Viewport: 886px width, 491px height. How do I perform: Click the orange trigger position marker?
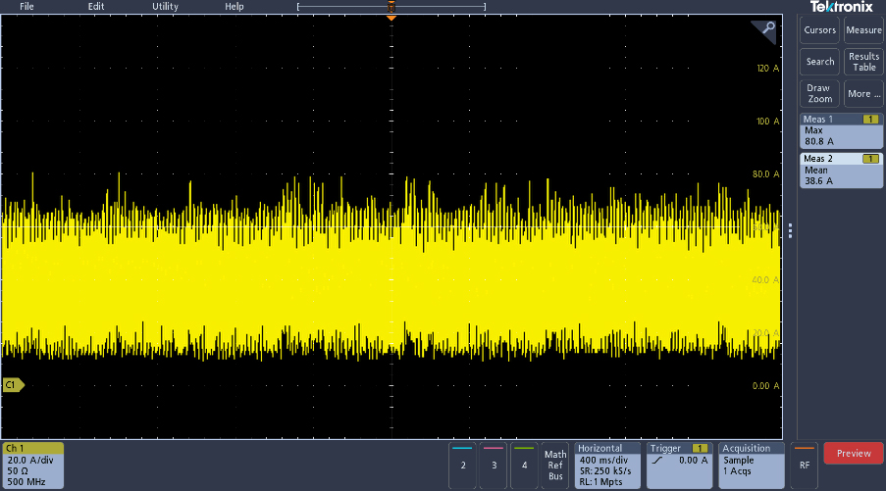pos(391,19)
